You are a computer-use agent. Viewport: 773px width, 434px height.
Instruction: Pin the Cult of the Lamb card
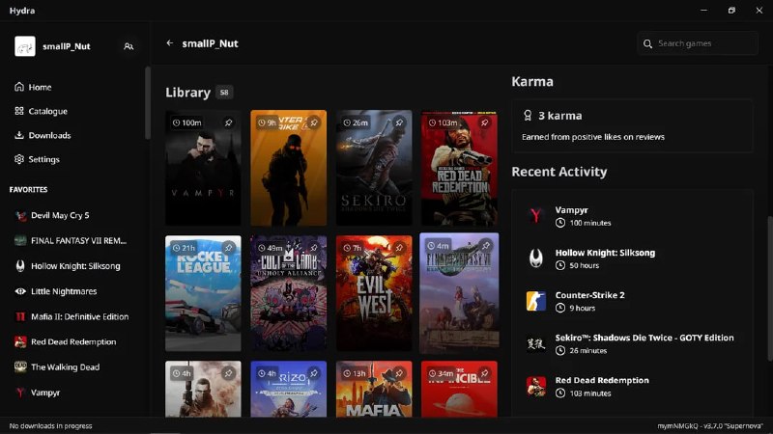click(313, 248)
